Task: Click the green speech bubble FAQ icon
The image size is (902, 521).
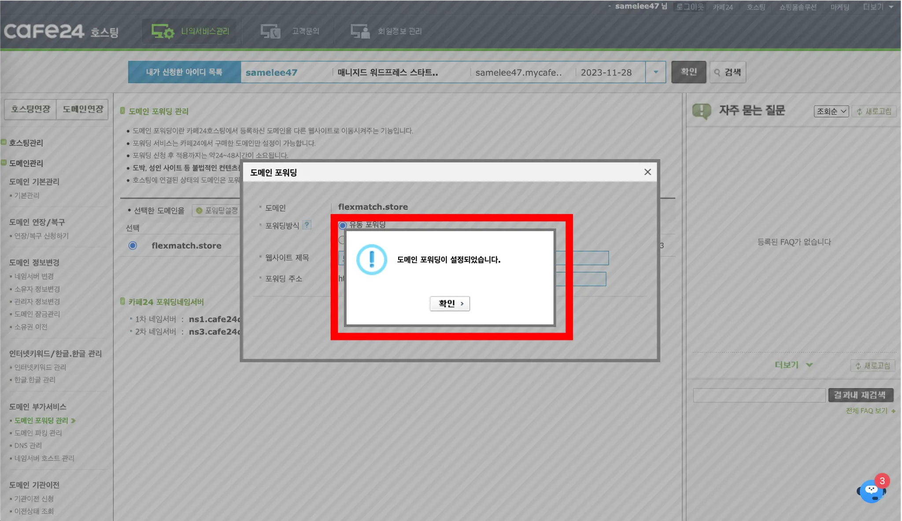Action: point(701,111)
